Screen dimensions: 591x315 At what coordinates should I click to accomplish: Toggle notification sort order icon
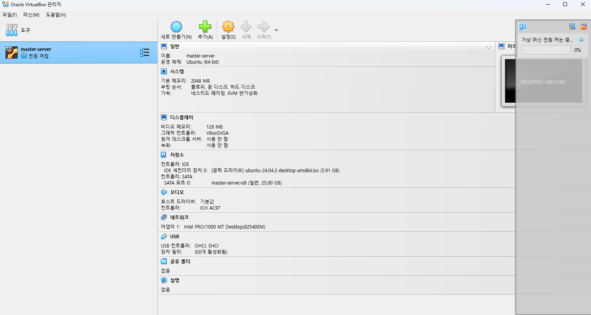(x=572, y=27)
